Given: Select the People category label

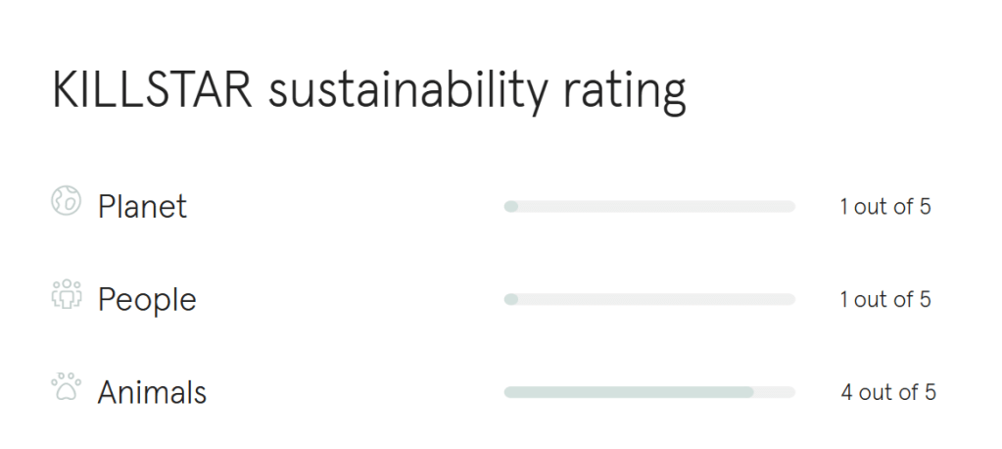Looking at the screenshot, I should [x=147, y=300].
